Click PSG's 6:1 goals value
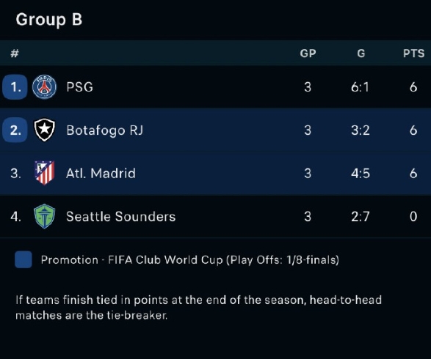 click(x=360, y=87)
